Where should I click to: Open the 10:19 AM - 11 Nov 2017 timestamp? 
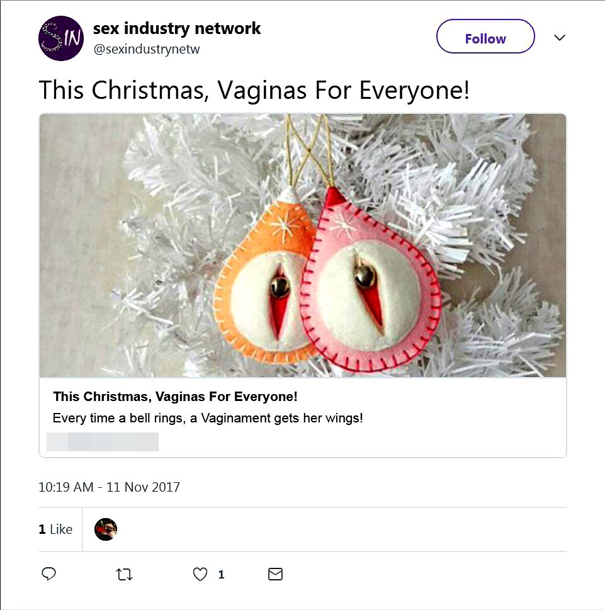[109, 487]
